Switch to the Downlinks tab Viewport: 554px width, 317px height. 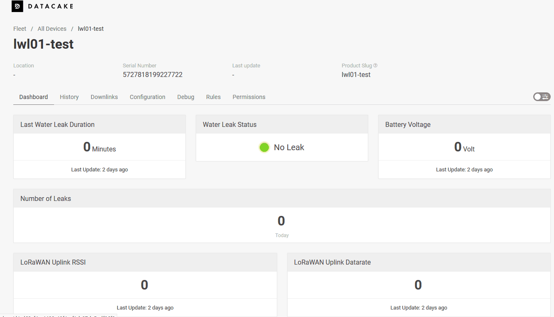[104, 97]
